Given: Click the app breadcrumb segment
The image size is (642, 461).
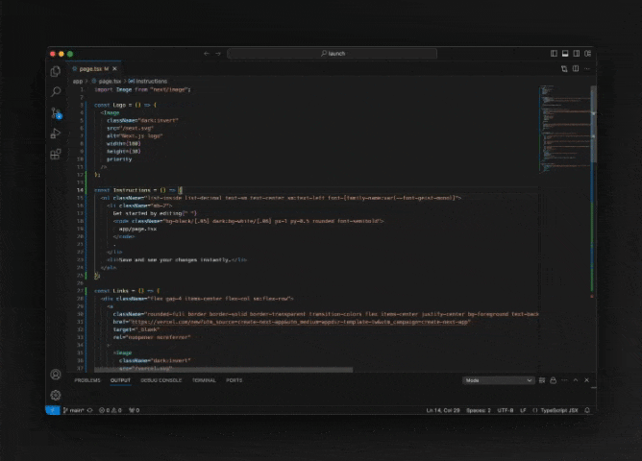Looking at the screenshot, I should [78, 82].
